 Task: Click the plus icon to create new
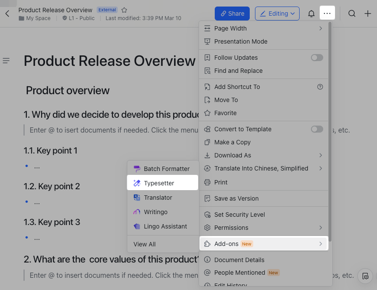click(368, 14)
